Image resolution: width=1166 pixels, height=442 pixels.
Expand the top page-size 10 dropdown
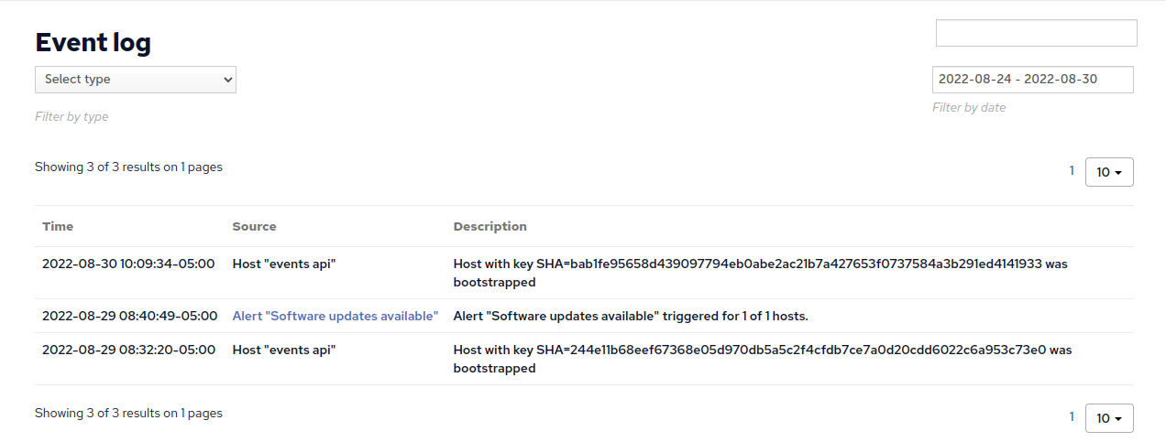point(1109,172)
